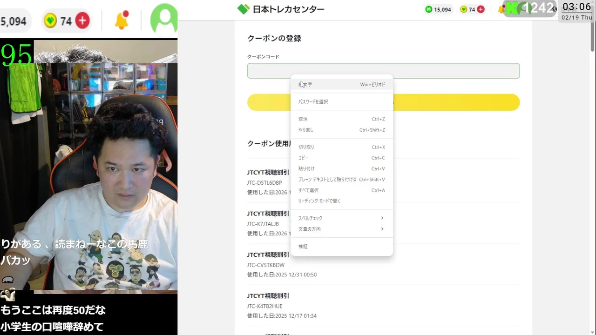Click the JTCYT視聴割引 title above JTC-K4TB2HUE
Image resolution: width=596 pixels, height=335 pixels.
coord(268,295)
